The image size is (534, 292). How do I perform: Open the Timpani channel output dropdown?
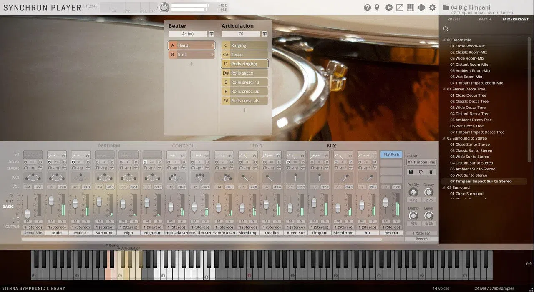(x=320, y=227)
